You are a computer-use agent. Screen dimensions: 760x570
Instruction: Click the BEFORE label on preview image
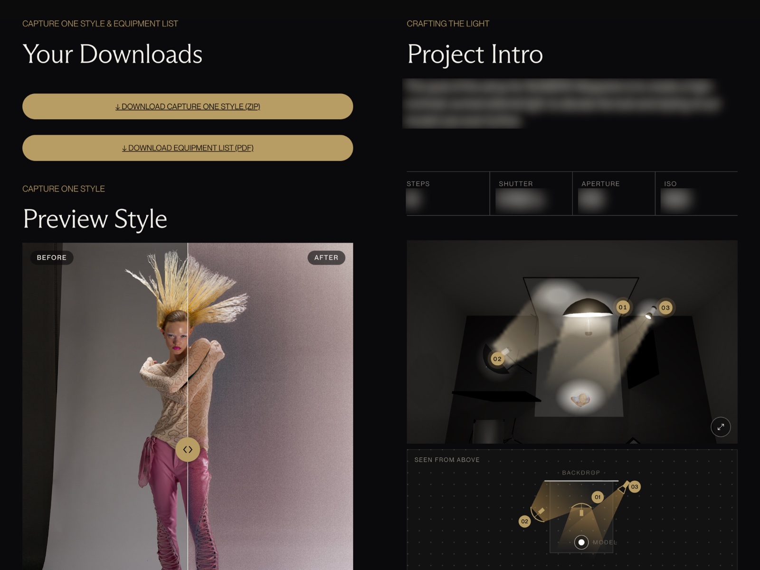52,257
